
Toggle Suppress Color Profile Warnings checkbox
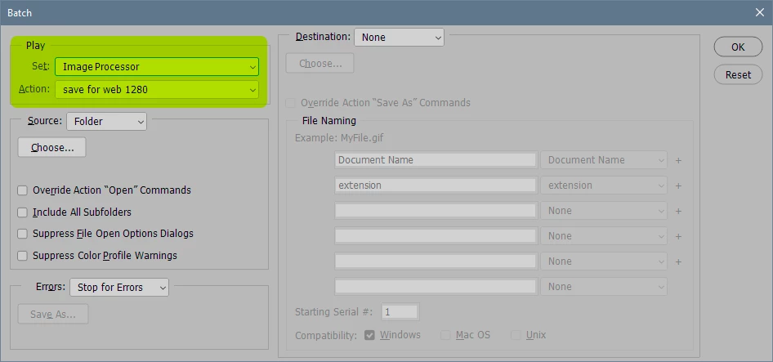[x=22, y=256]
